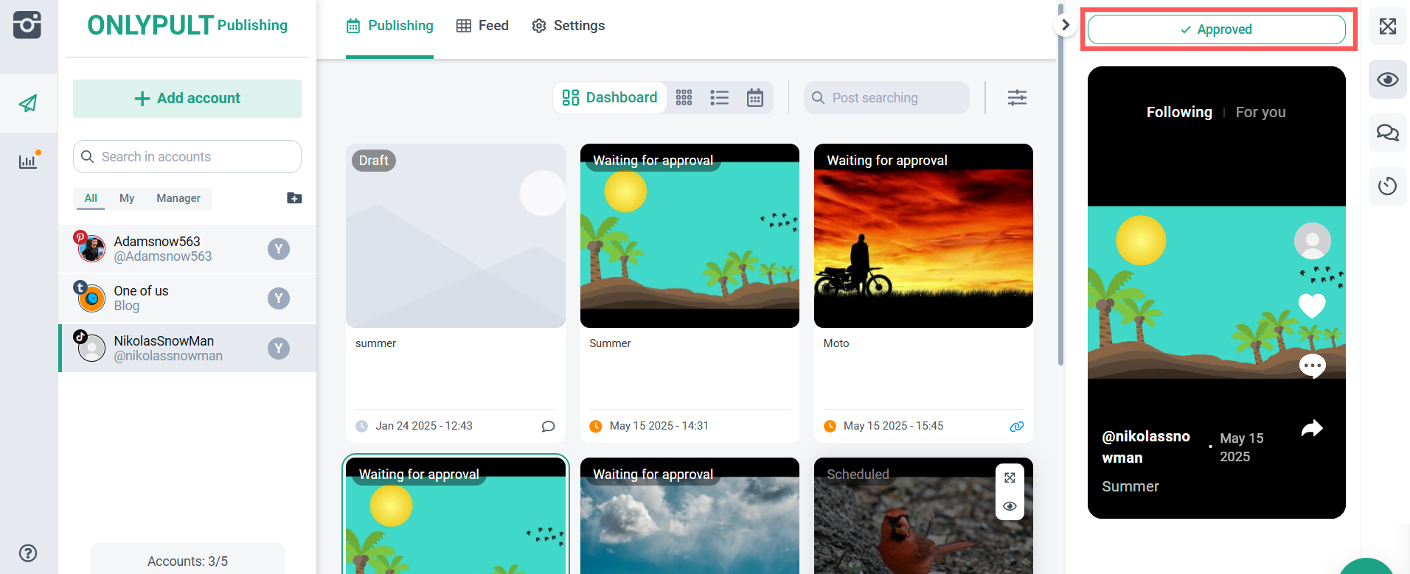The height and width of the screenshot is (574, 1410).
Task: Click the add folder icon
Action: 294,198
